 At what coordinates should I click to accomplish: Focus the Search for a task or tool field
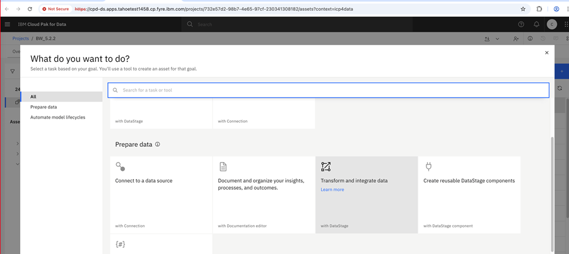[x=329, y=90]
